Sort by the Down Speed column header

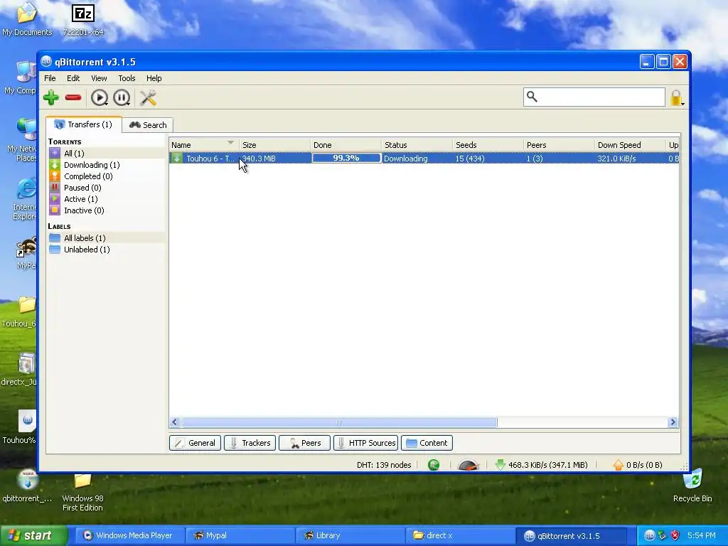[x=630, y=145]
